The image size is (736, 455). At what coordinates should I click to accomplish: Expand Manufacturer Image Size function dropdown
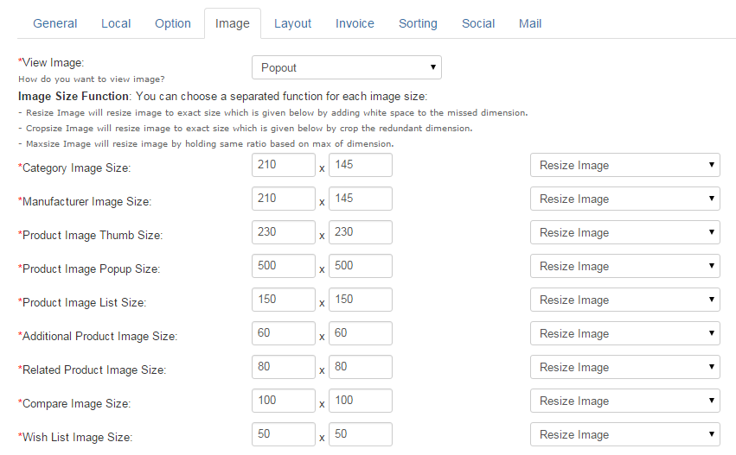click(x=624, y=199)
